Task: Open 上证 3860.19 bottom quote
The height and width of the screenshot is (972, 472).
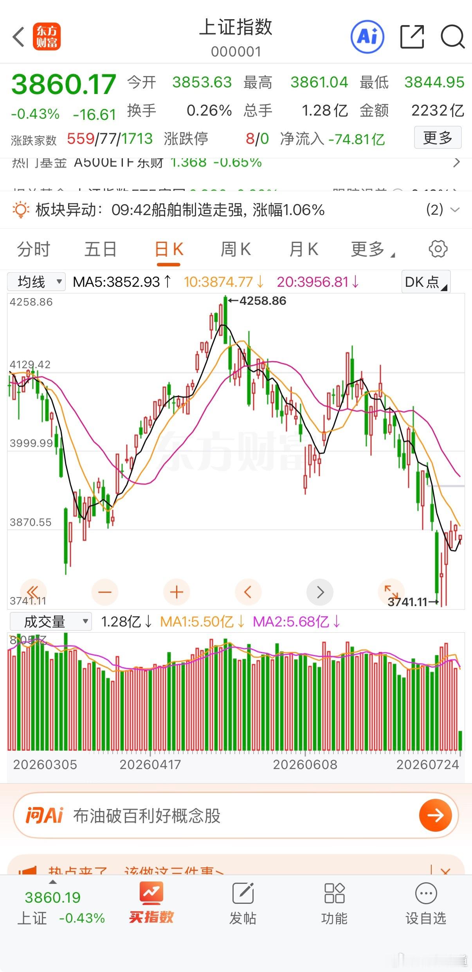Action: 61,907
